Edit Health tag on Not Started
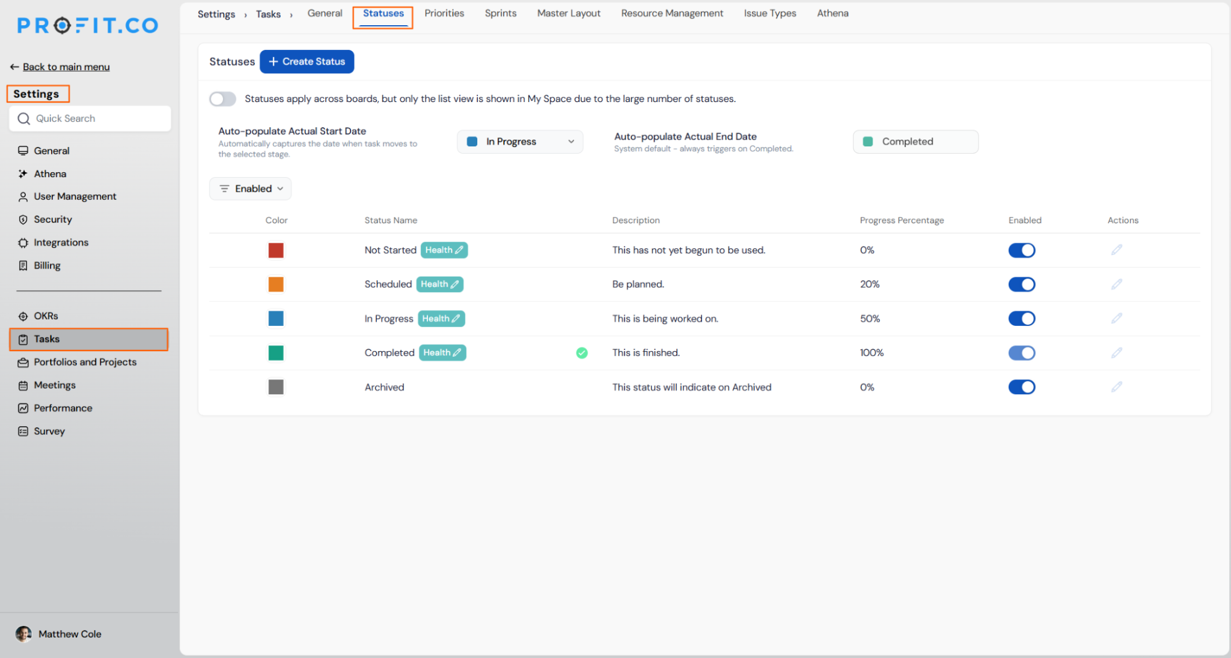This screenshot has width=1231, height=658. pyautogui.click(x=444, y=250)
